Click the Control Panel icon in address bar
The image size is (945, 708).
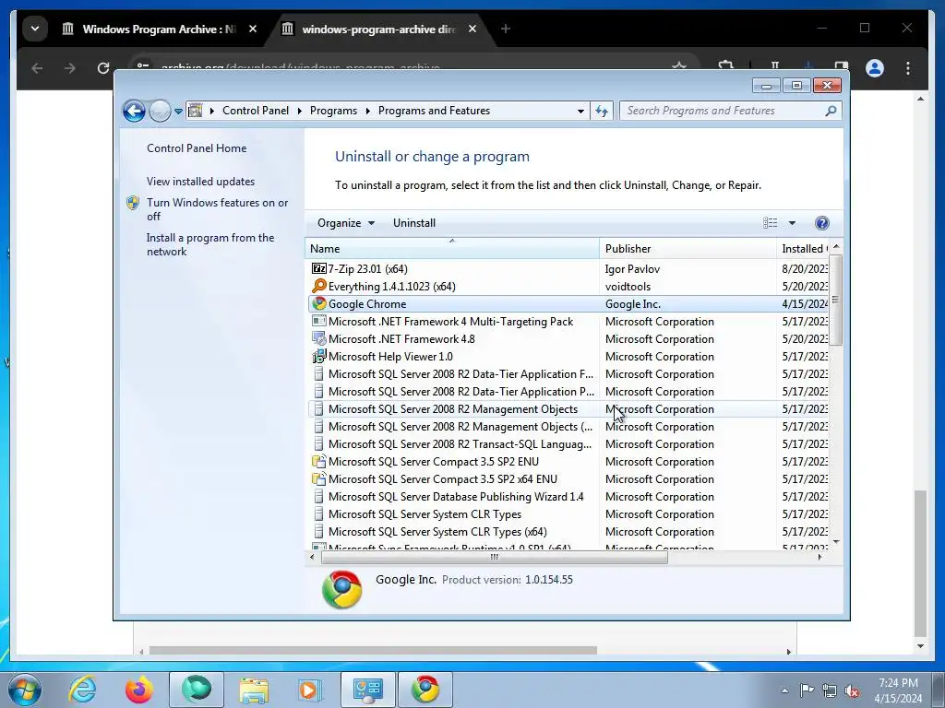pyautogui.click(x=195, y=111)
